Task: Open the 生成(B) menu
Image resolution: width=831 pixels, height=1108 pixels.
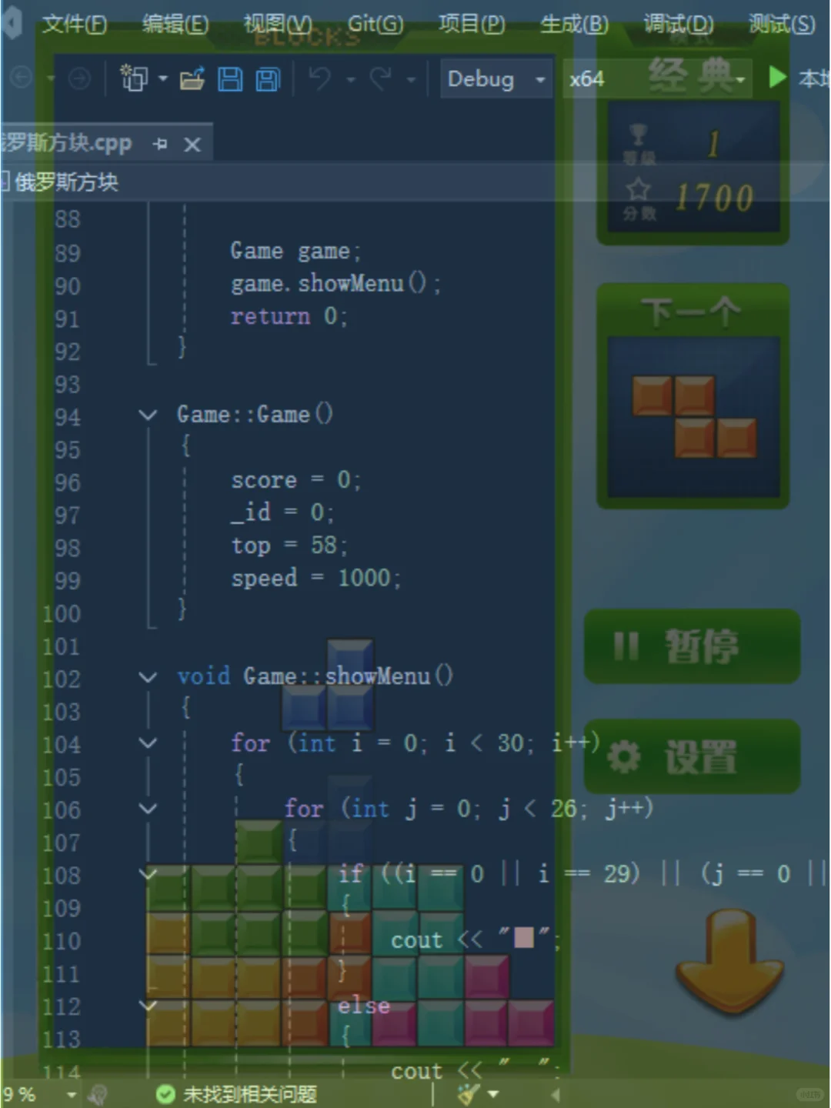Action: point(574,25)
